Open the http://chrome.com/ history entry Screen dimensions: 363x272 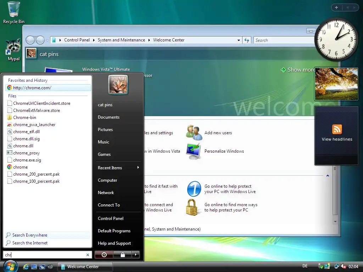point(48,88)
